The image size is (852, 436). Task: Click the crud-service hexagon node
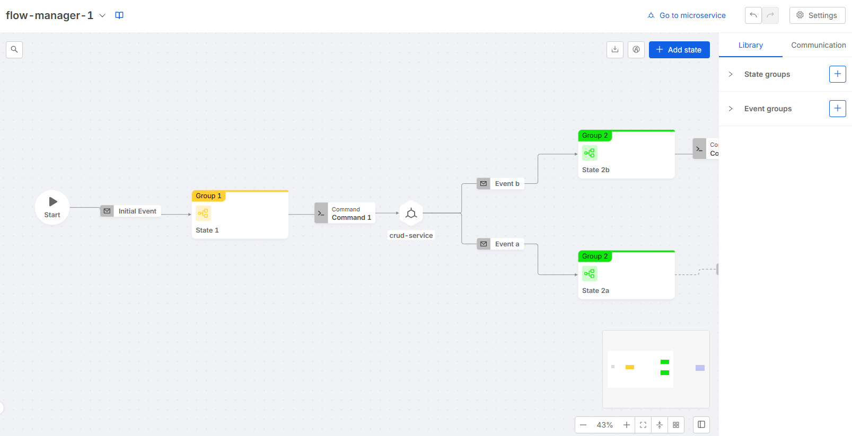pos(411,213)
